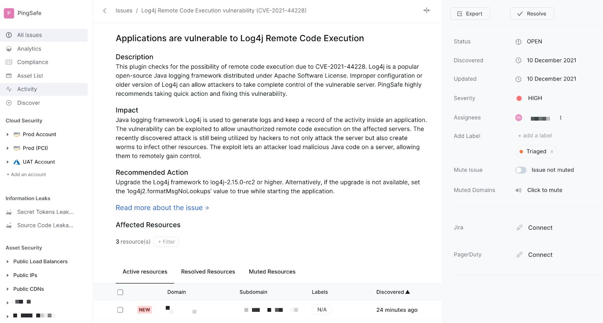Viewport: 603px width, 323px height.
Task: Click the collapse panel icon
Action: [x=427, y=11]
